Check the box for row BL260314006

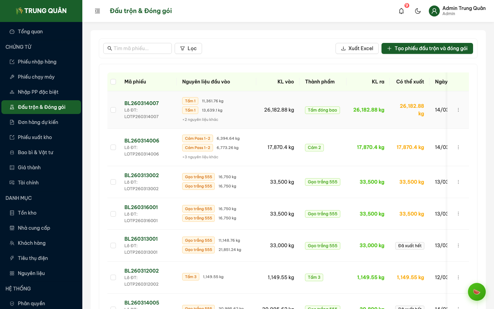click(113, 147)
